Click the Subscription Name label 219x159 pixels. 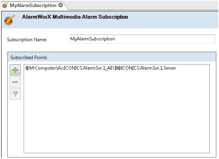pos(27,40)
